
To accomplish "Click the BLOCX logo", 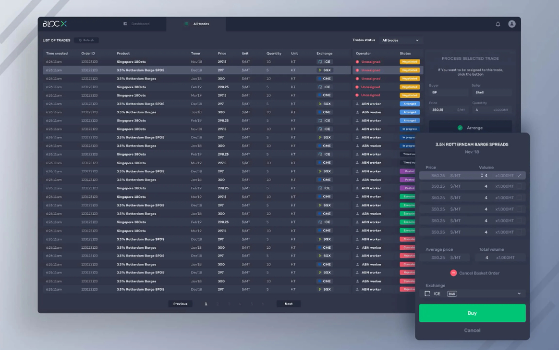I will [x=54, y=24].
